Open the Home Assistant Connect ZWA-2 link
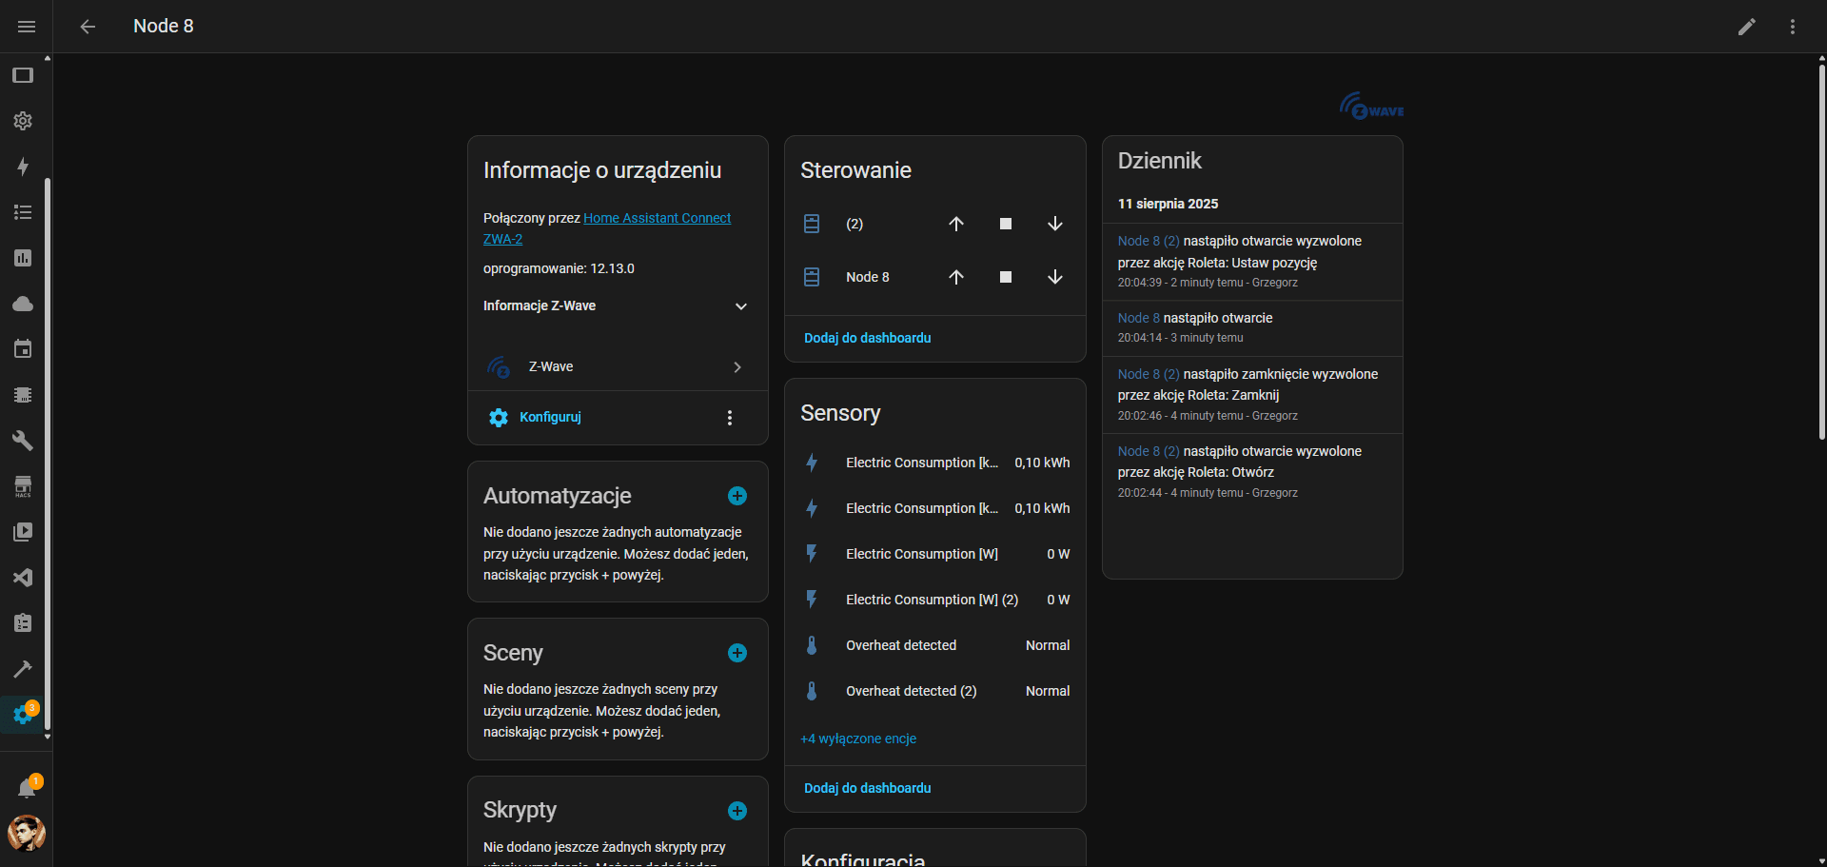Screen dimensions: 1827x867 [x=657, y=218]
